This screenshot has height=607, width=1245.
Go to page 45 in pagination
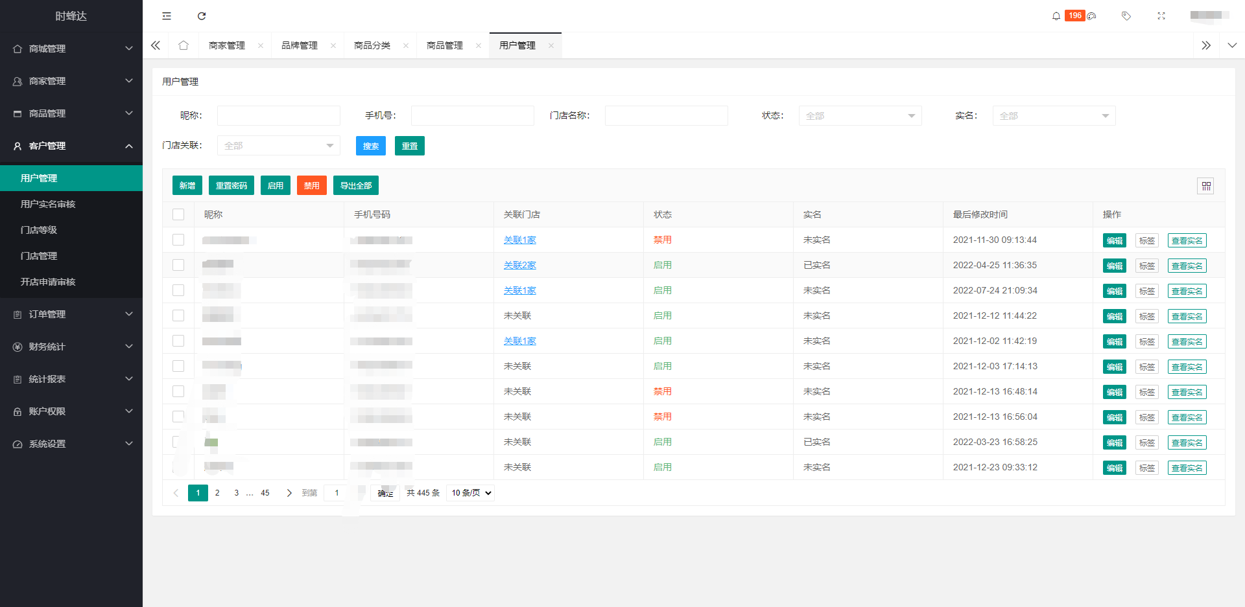[265, 493]
